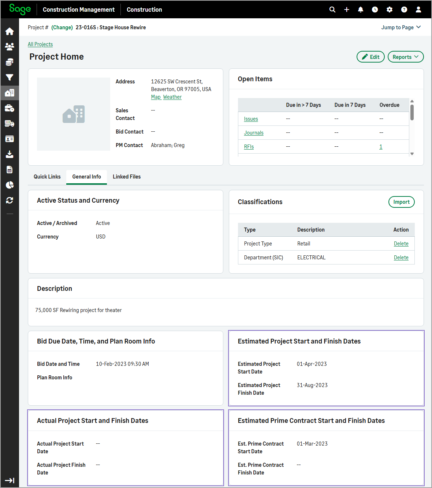Switch to the Quick Links tab
This screenshot has height=488, width=432.
tap(47, 177)
